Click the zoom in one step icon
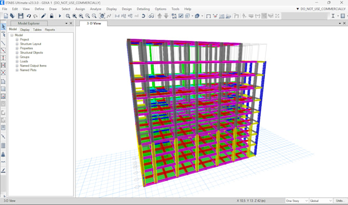Image resolution: width=348 pixels, height=205 pixels. [88, 16]
